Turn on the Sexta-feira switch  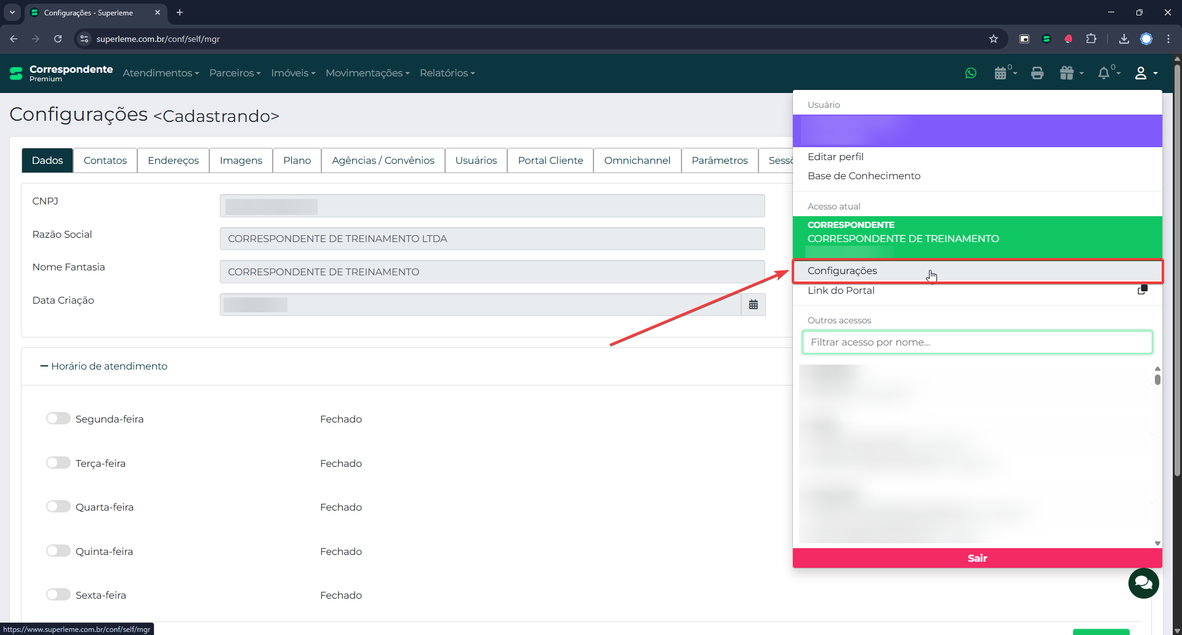58,595
